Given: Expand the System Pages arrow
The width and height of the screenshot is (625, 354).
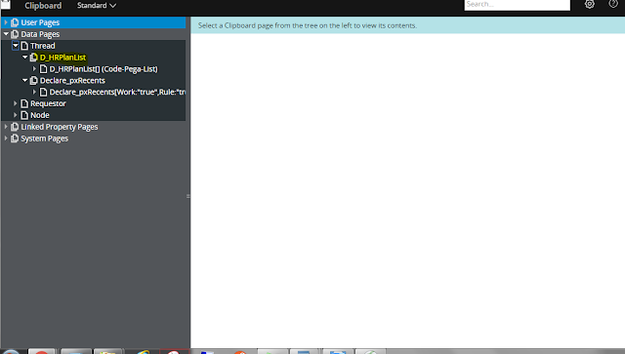Looking at the screenshot, I should 6,138.
